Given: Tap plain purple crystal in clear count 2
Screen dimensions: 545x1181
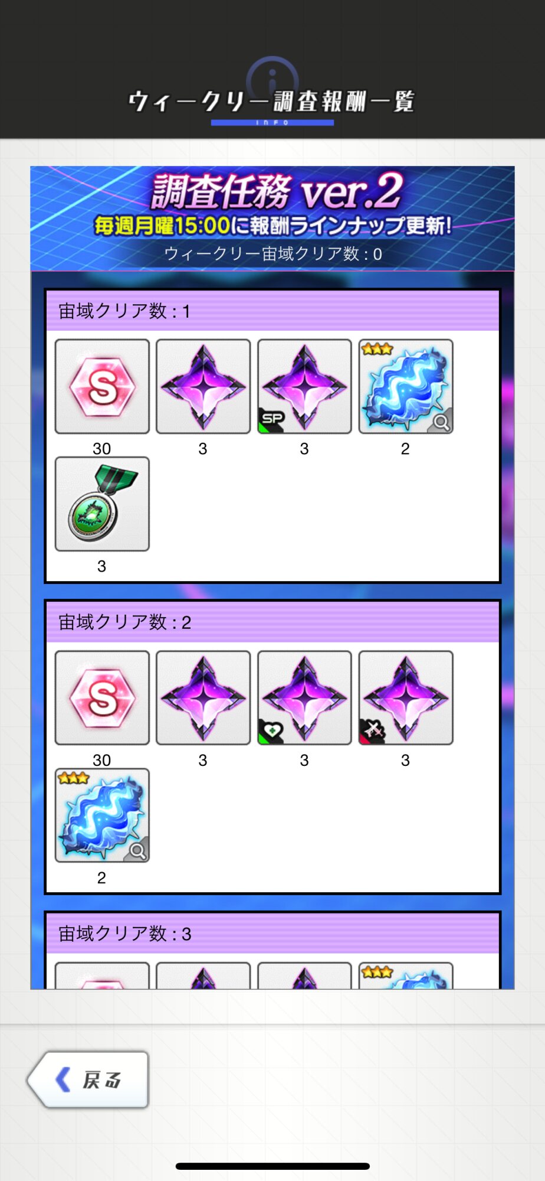Looking at the screenshot, I should (x=203, y=698).
